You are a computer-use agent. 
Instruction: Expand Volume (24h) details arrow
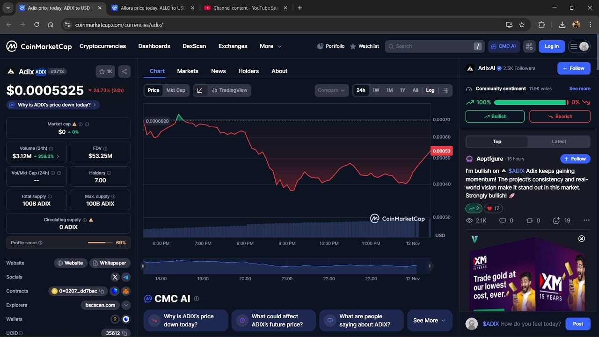click(58, 156)
